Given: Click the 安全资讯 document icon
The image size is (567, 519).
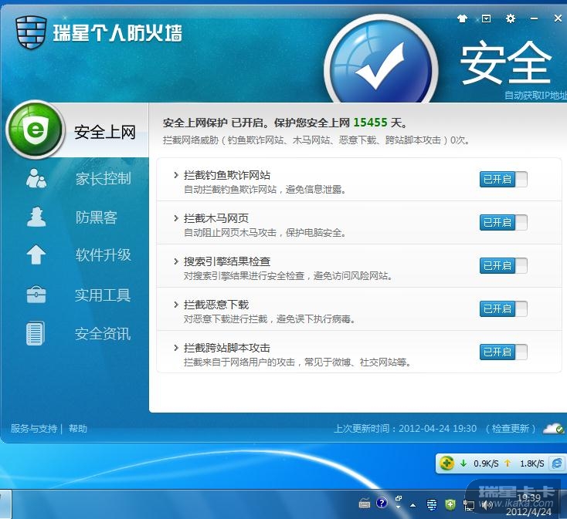Looking at the screenshot, I should coord(36,333).
